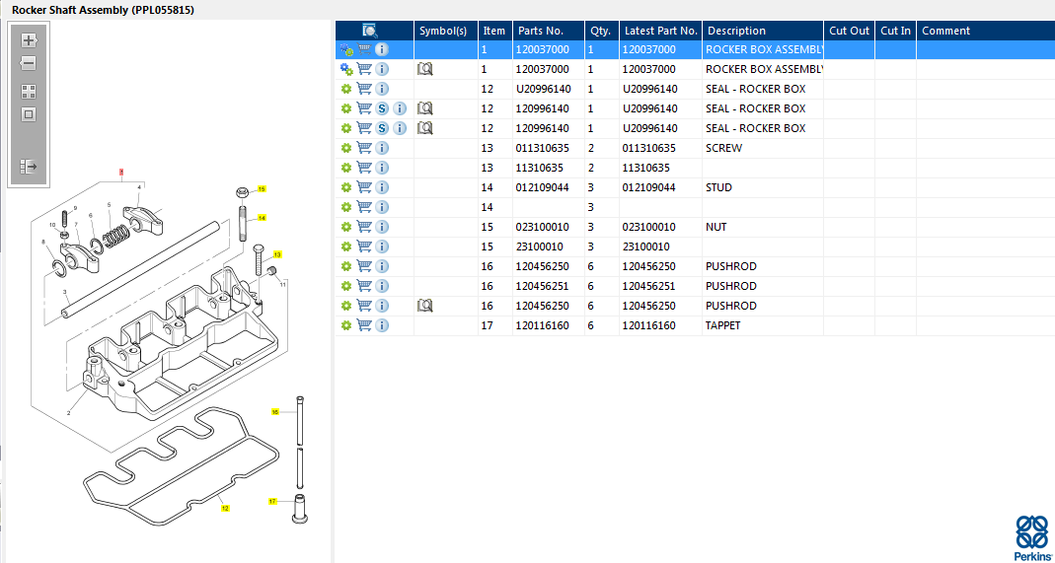The image size is (1055, 563).
Task: Select yellow callout 15 on the diagram
Action: tap(262, 188)
